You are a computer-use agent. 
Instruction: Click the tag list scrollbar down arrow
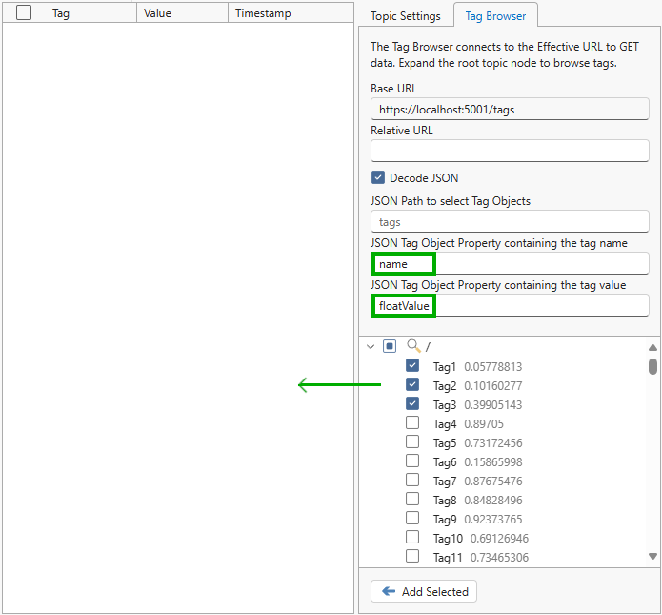[x=652, y=556]
